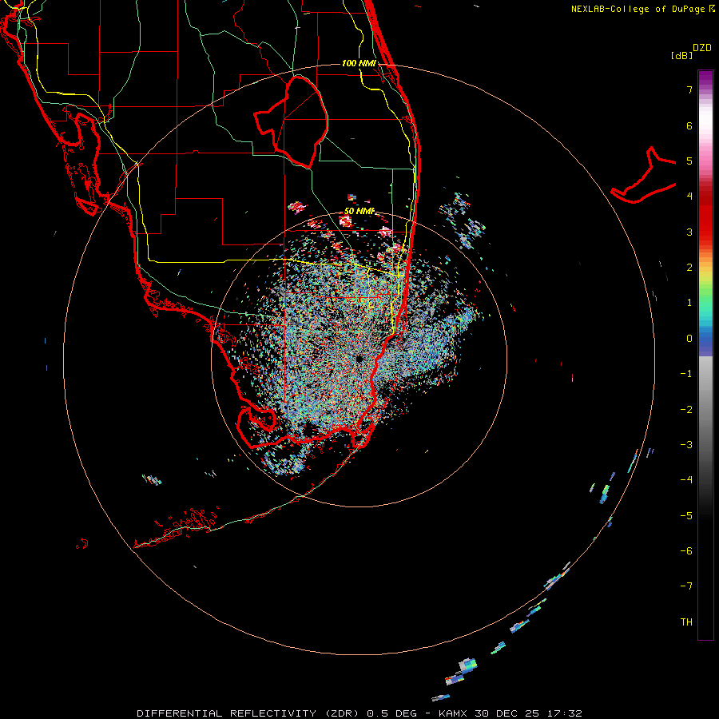719x719 pixels.
Task: Click the 2 value on the color scale
Action: click(x=689, y=268)
